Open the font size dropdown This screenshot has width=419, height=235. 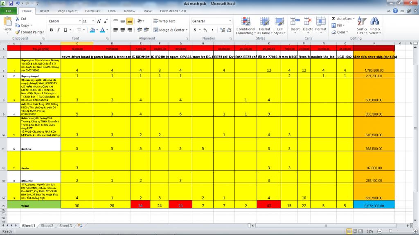click(93, 21)
